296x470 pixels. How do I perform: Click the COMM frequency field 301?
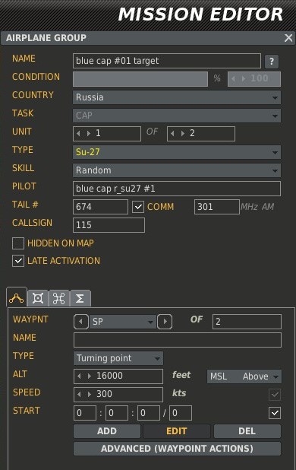point(217,207)
